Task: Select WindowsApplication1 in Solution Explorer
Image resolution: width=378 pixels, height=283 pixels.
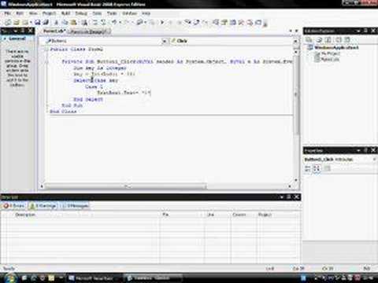Action: click(x=336, y=47)
